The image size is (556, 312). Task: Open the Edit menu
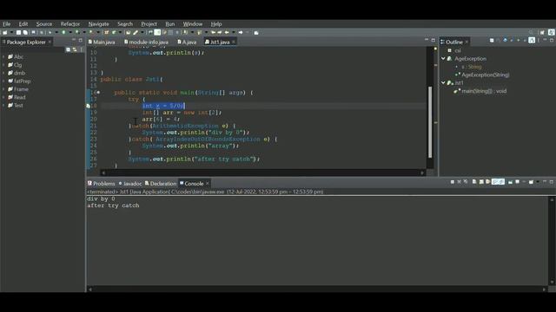pyautogui.click(x=23, y=24)
